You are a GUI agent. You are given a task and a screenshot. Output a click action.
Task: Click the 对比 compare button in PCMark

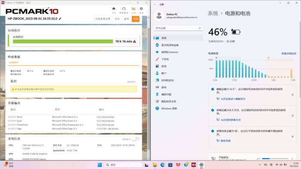pos(117,19)
